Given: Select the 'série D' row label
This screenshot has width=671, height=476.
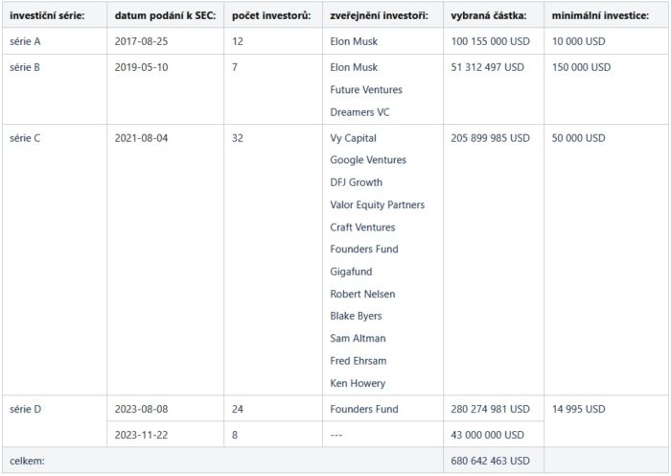Looking at the screenshot, I should (x=25, y=409).
